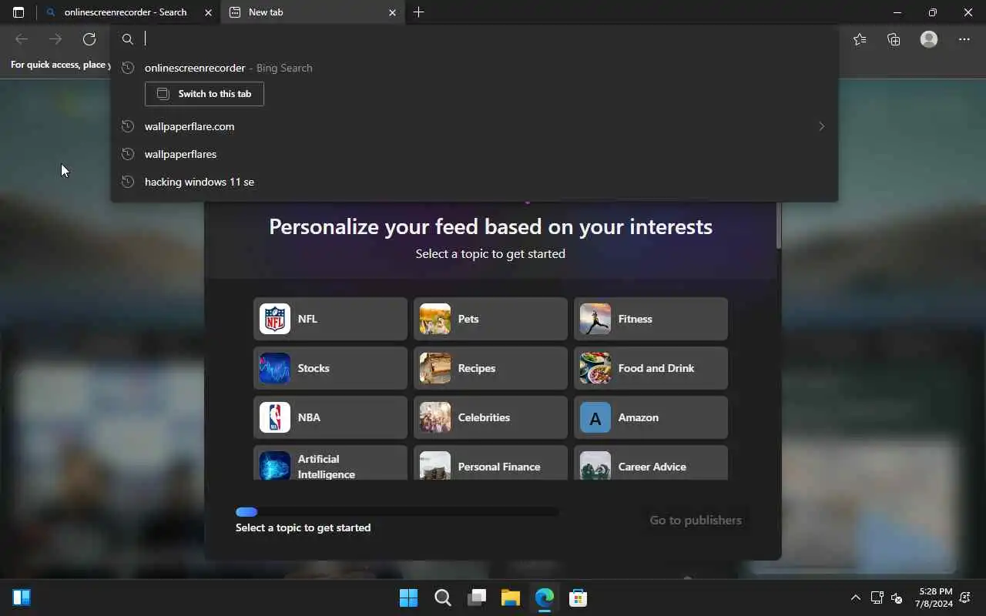The height and width of the screenshot is (616, 986).
Task: Choose the Amazon topic card
Action: click(651, 417)
